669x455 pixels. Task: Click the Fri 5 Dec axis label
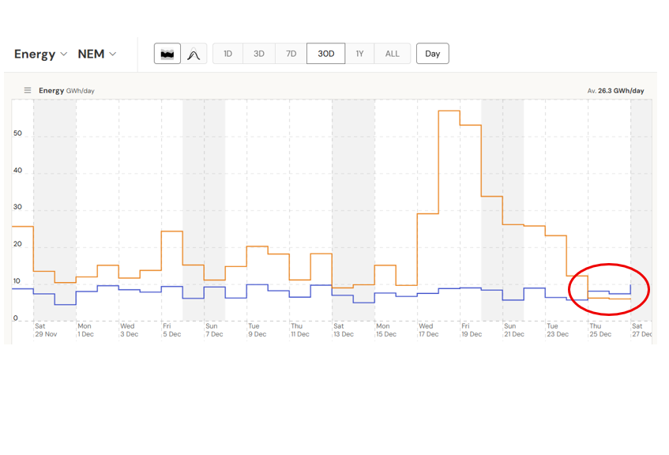pos(171,330)
